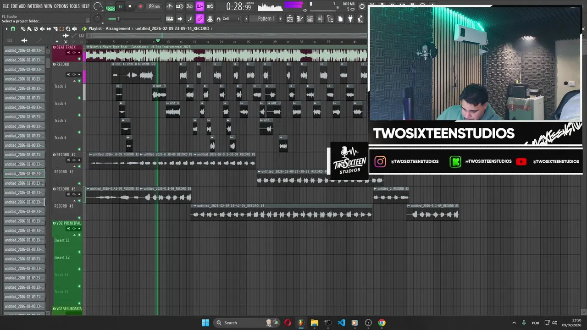The height and width of the screenshot is (330, 587).
Task: Mute Track 3 using its green light
Action: [x=79, y=98]
